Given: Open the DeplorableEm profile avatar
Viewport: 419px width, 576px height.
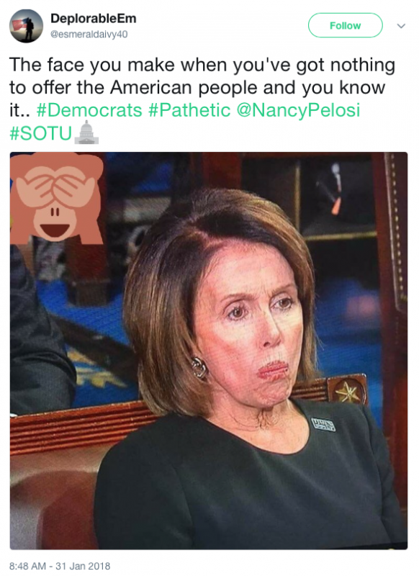Looking at the screenshot, I should (x=26, y=26).
